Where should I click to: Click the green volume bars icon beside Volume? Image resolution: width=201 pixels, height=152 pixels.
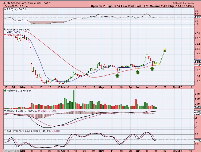pos(5,90)
